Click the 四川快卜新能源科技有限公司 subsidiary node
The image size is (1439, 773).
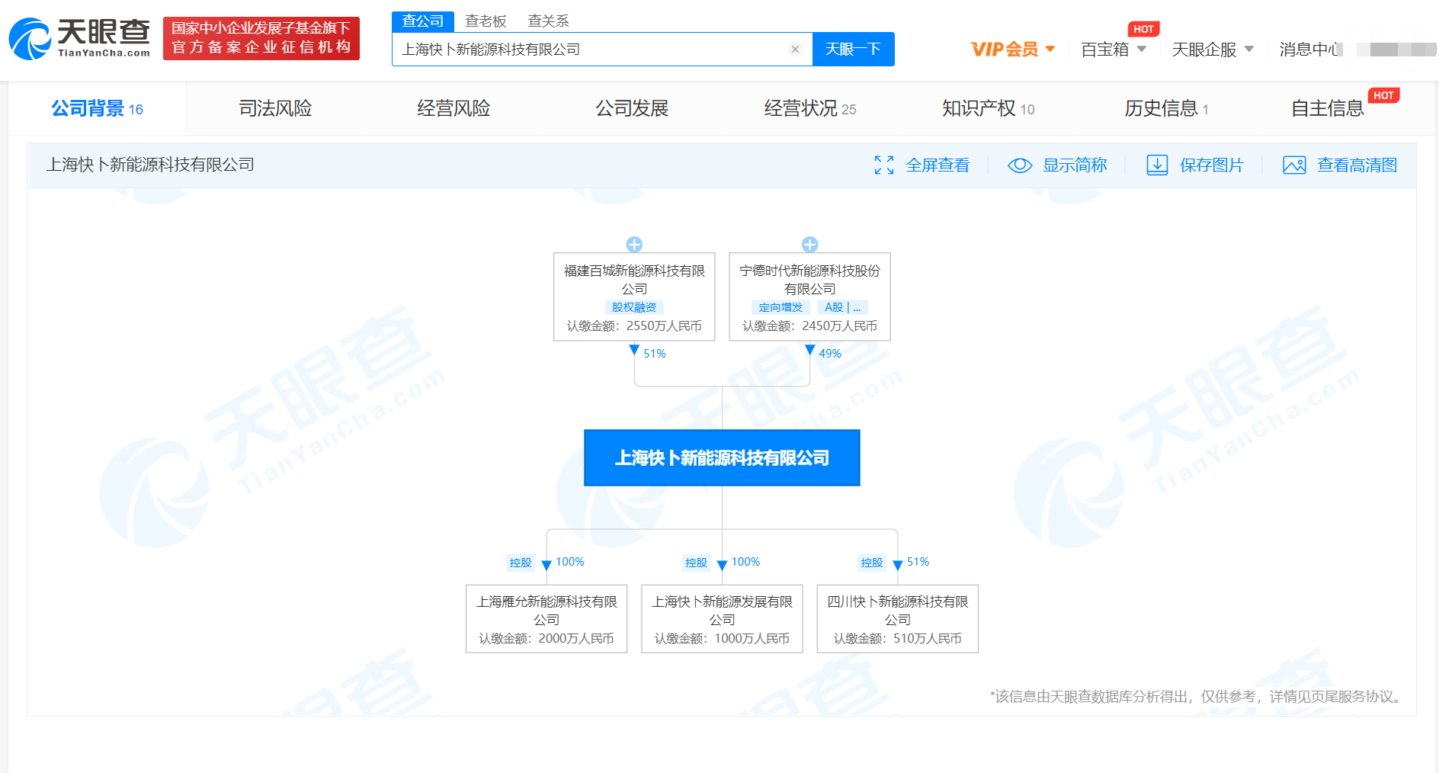[897, 619]
